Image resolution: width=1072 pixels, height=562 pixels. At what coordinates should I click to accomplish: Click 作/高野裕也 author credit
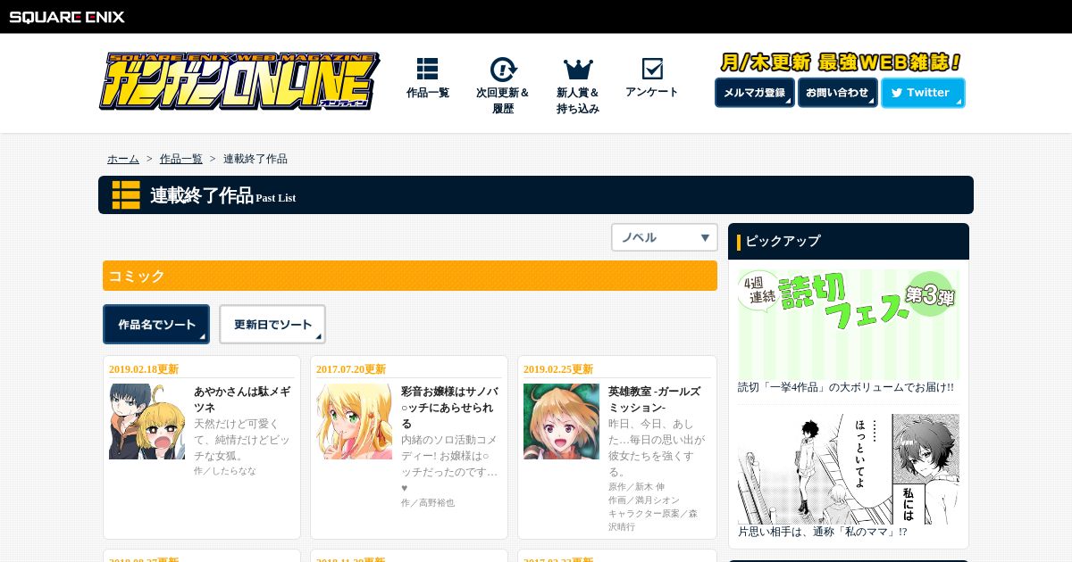click(428, 503)
